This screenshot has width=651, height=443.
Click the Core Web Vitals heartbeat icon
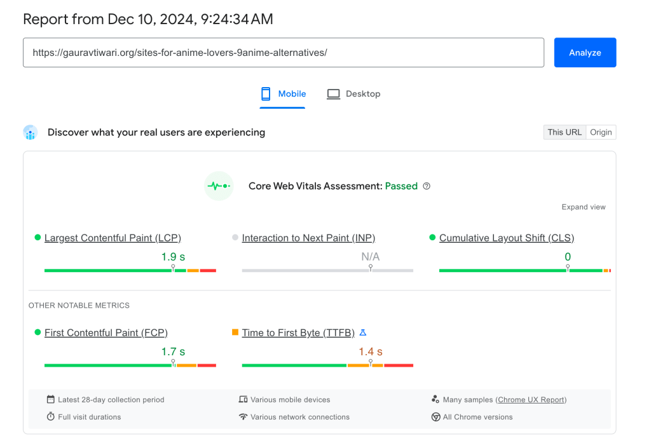218,186
